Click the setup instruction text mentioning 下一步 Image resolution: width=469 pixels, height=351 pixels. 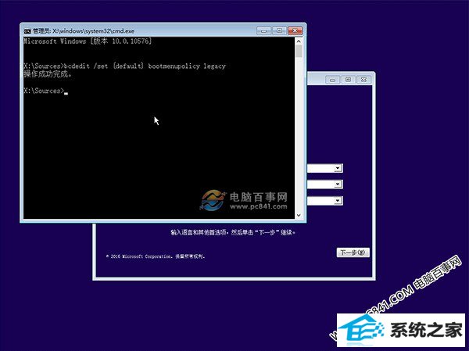click(233, 232)
